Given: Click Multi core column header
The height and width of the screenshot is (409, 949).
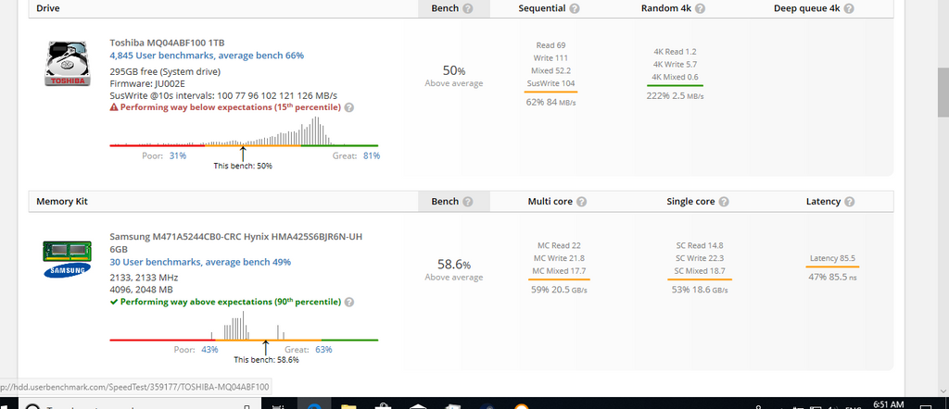Looking at the screenshot, I should 550,202.
